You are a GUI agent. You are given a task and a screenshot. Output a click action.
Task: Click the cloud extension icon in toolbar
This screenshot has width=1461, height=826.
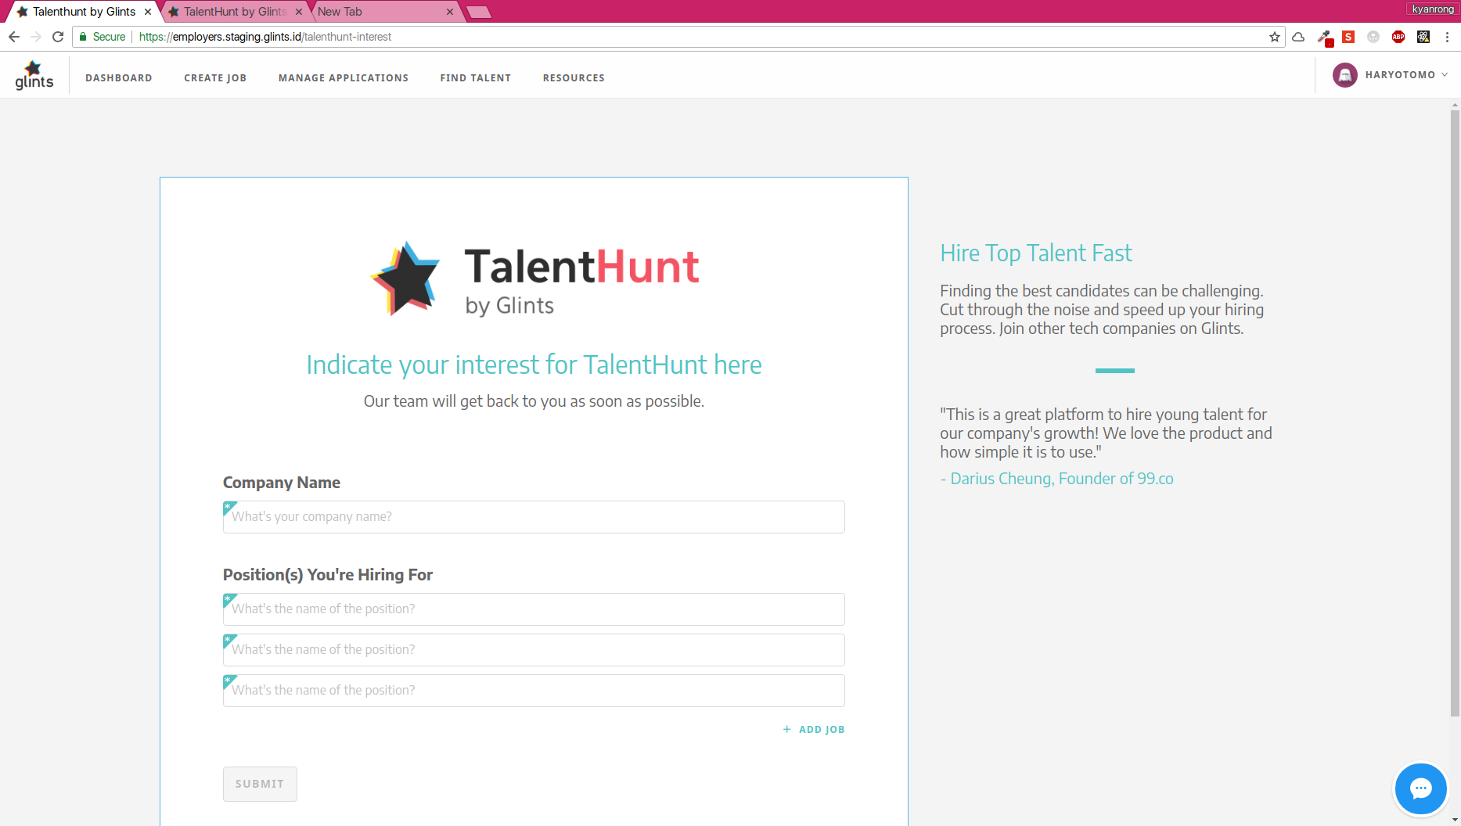tap(1297, 37)
